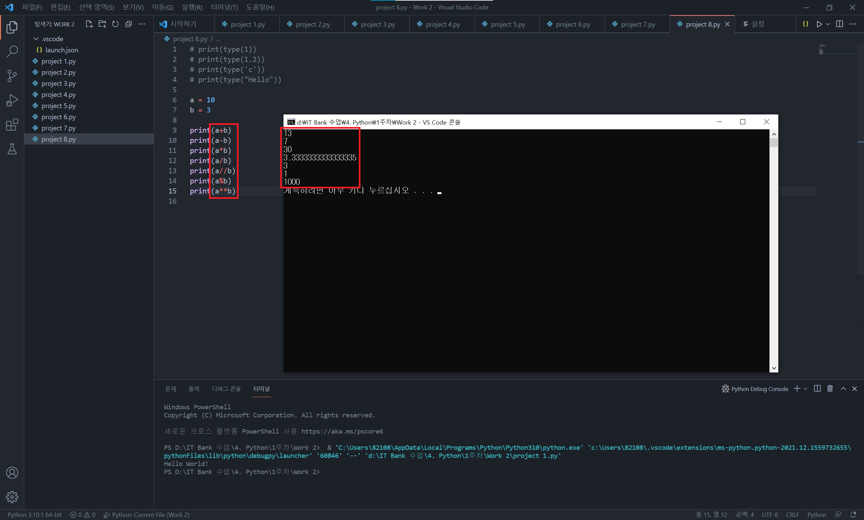
Task: Maximize the terminal panel size
Action: click(843, 389)
